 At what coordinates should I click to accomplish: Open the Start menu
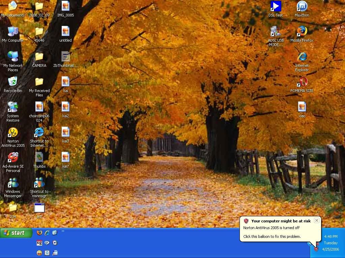pos(16,233)
